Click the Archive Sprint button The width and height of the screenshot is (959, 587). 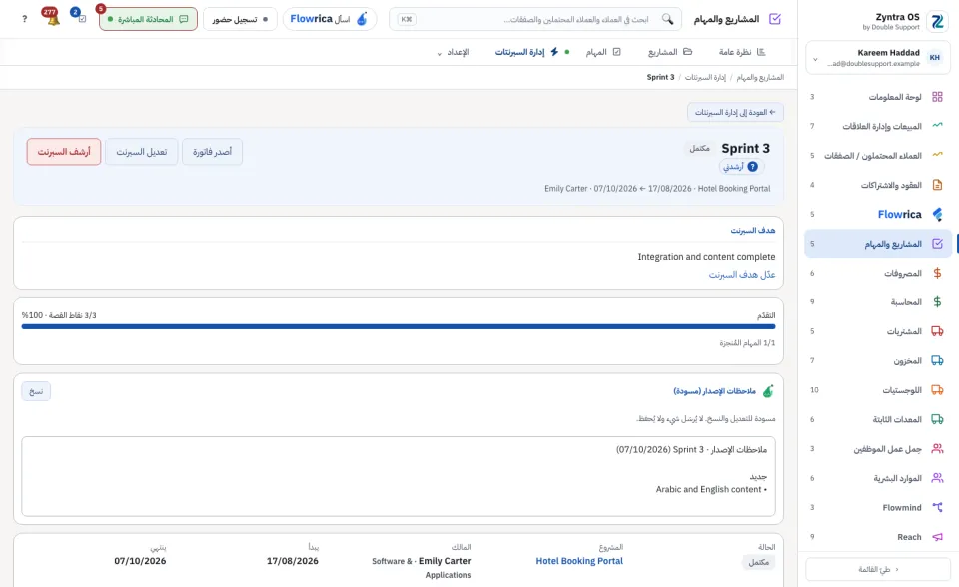[x=64, y=152]
